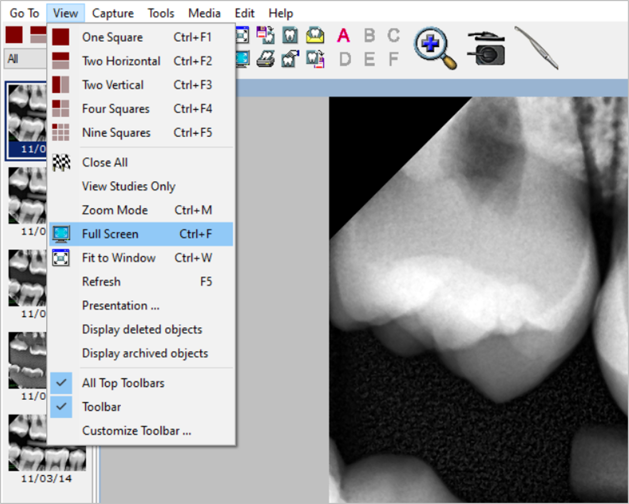
Task: Open the Capture menu
Action: (113, 13)
